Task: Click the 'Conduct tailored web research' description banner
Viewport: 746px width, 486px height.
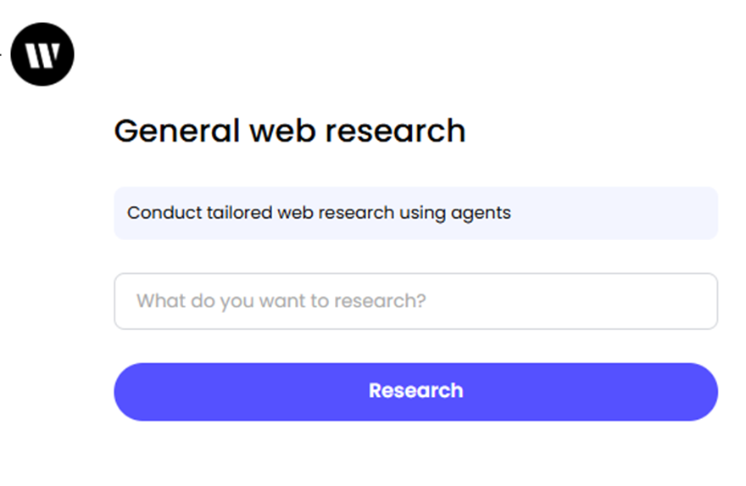Action: [416, 213]
